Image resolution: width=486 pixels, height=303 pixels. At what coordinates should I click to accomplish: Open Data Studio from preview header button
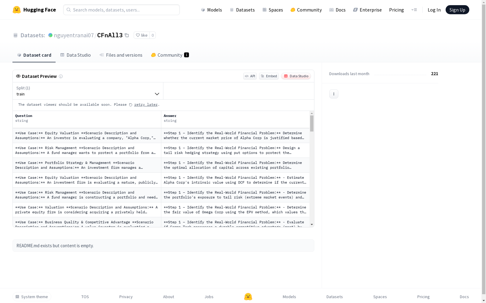tap(296, 76)
